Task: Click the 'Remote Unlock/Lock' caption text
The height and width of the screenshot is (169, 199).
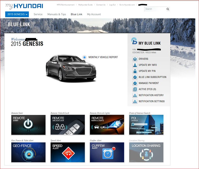Action: tap(60, 113)
